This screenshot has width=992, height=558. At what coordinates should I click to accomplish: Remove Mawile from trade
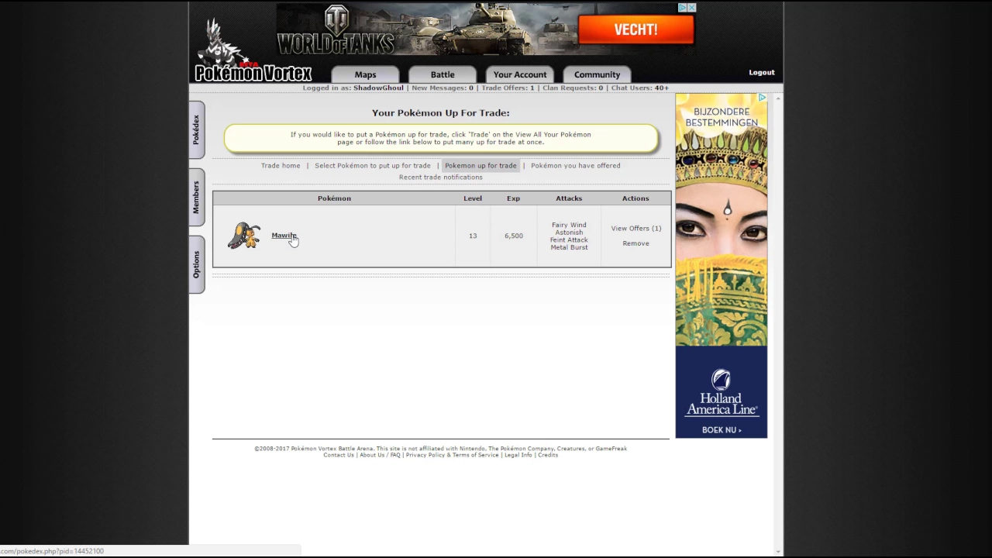point(636,243)
